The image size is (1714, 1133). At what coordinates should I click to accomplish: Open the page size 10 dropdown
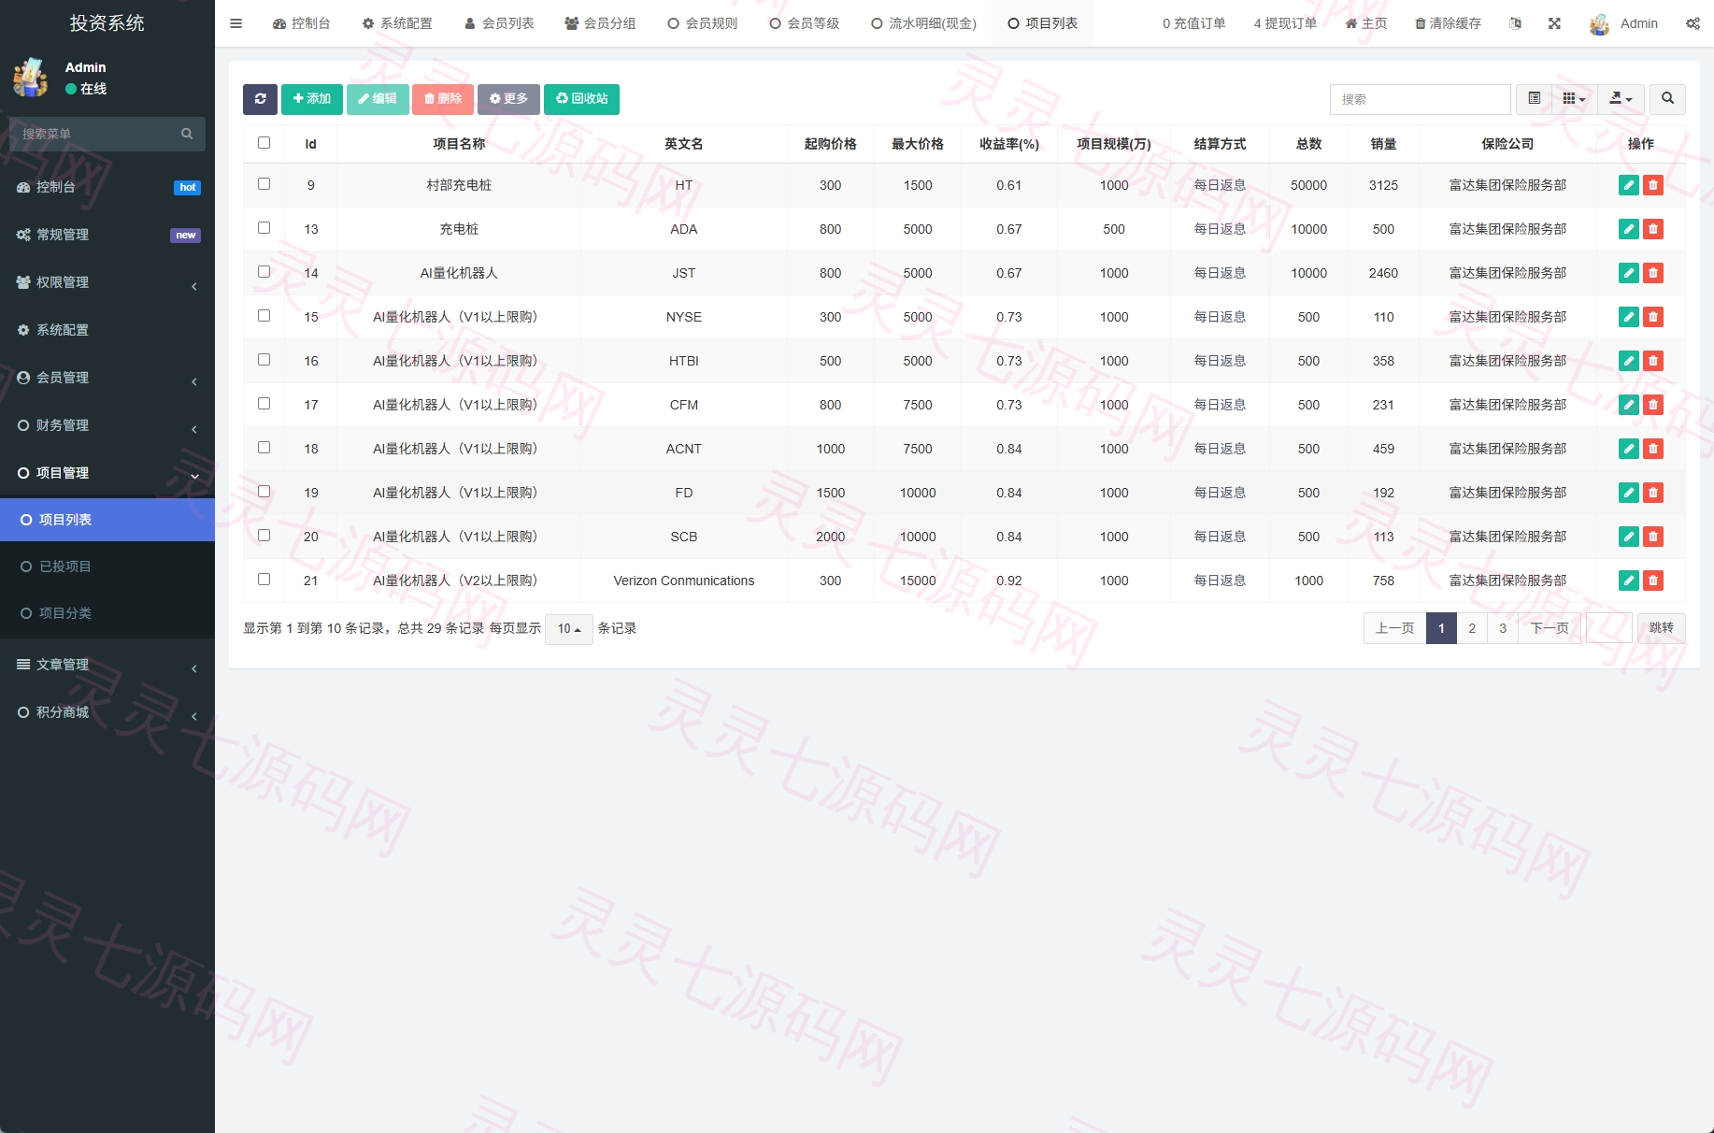[x=569, y=629]
